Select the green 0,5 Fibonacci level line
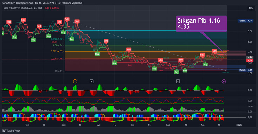The height and width of the screenshot is (134, 258). [x=146, y=45]
